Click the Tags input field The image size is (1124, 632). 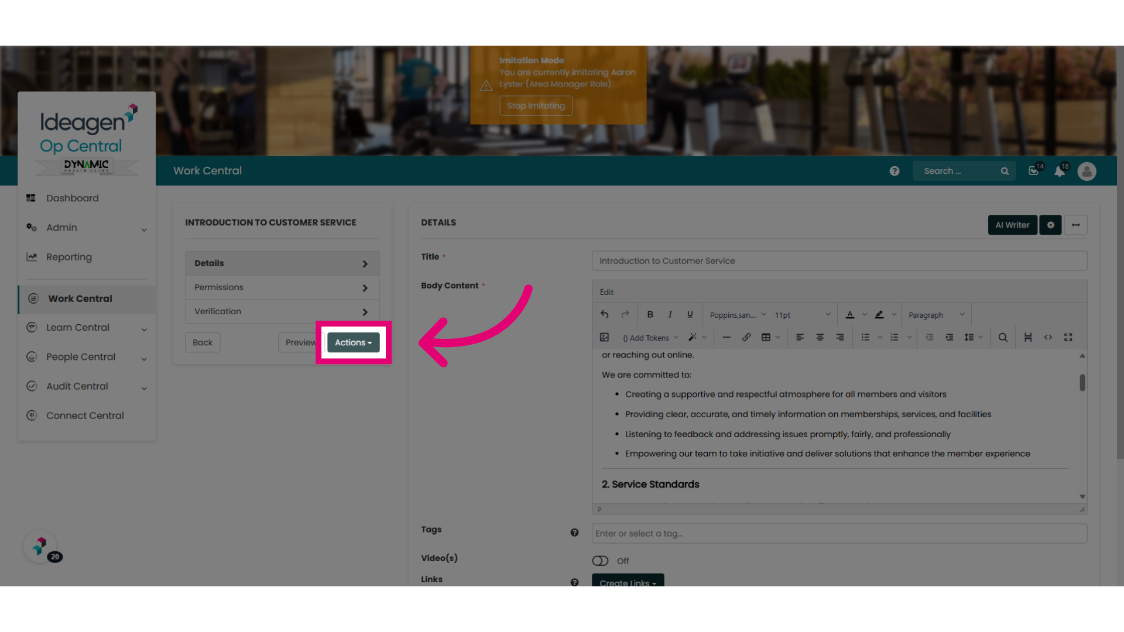(x=839, y=534)
